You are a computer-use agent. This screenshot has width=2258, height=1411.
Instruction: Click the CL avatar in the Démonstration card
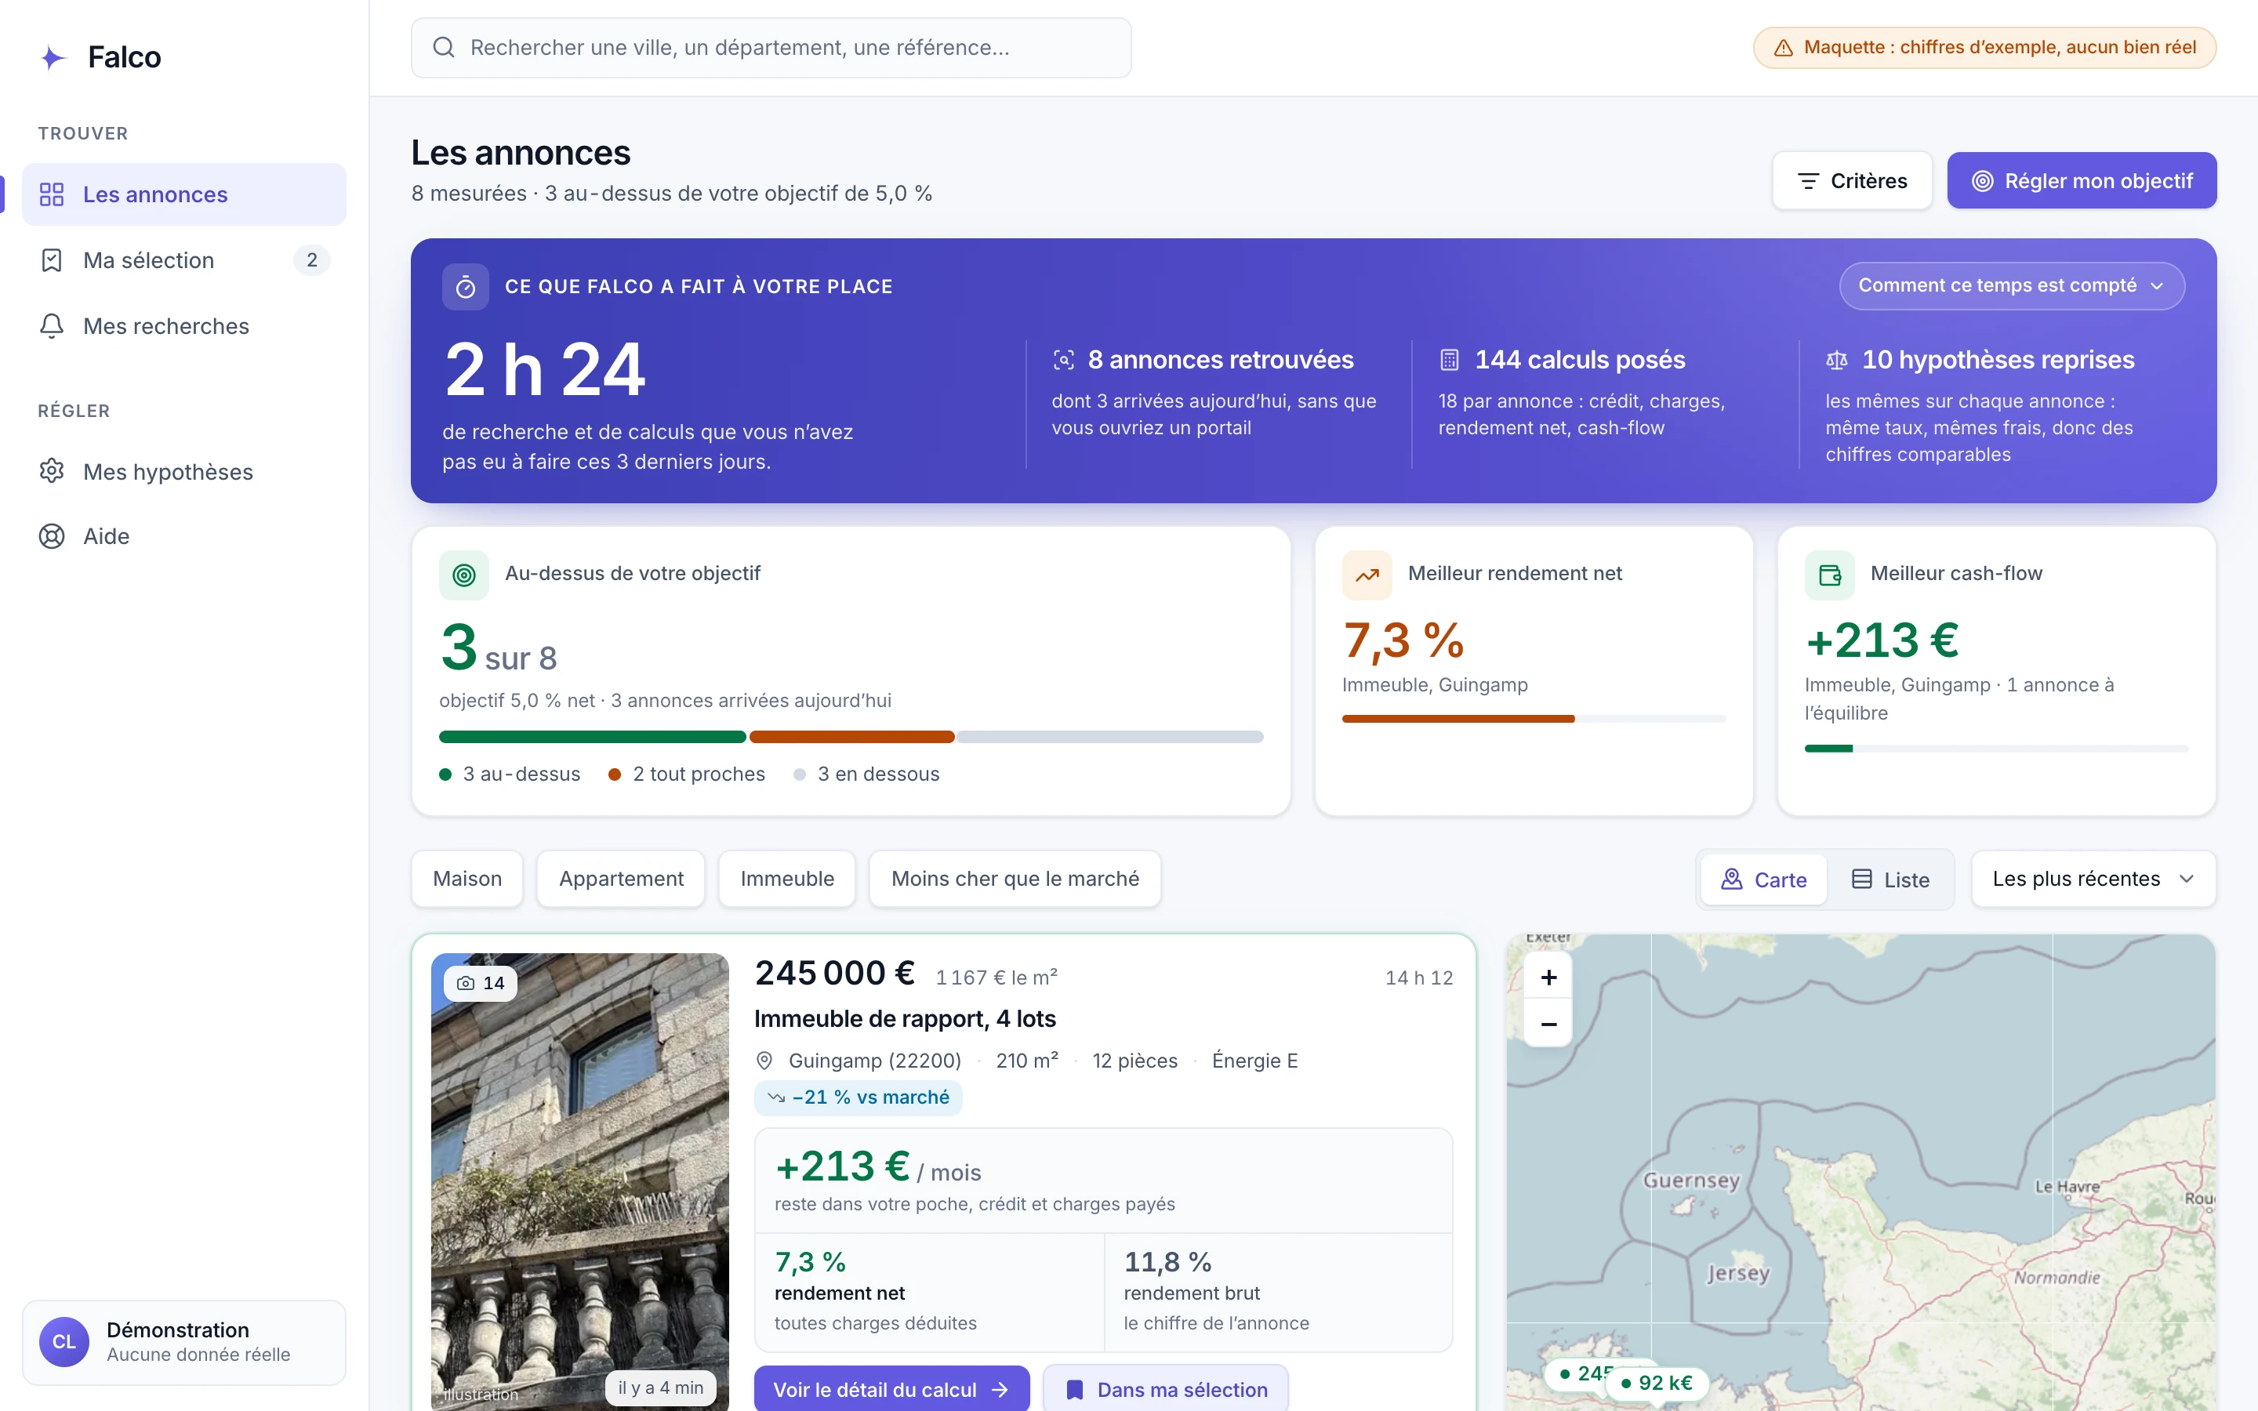click(64, 1342)
